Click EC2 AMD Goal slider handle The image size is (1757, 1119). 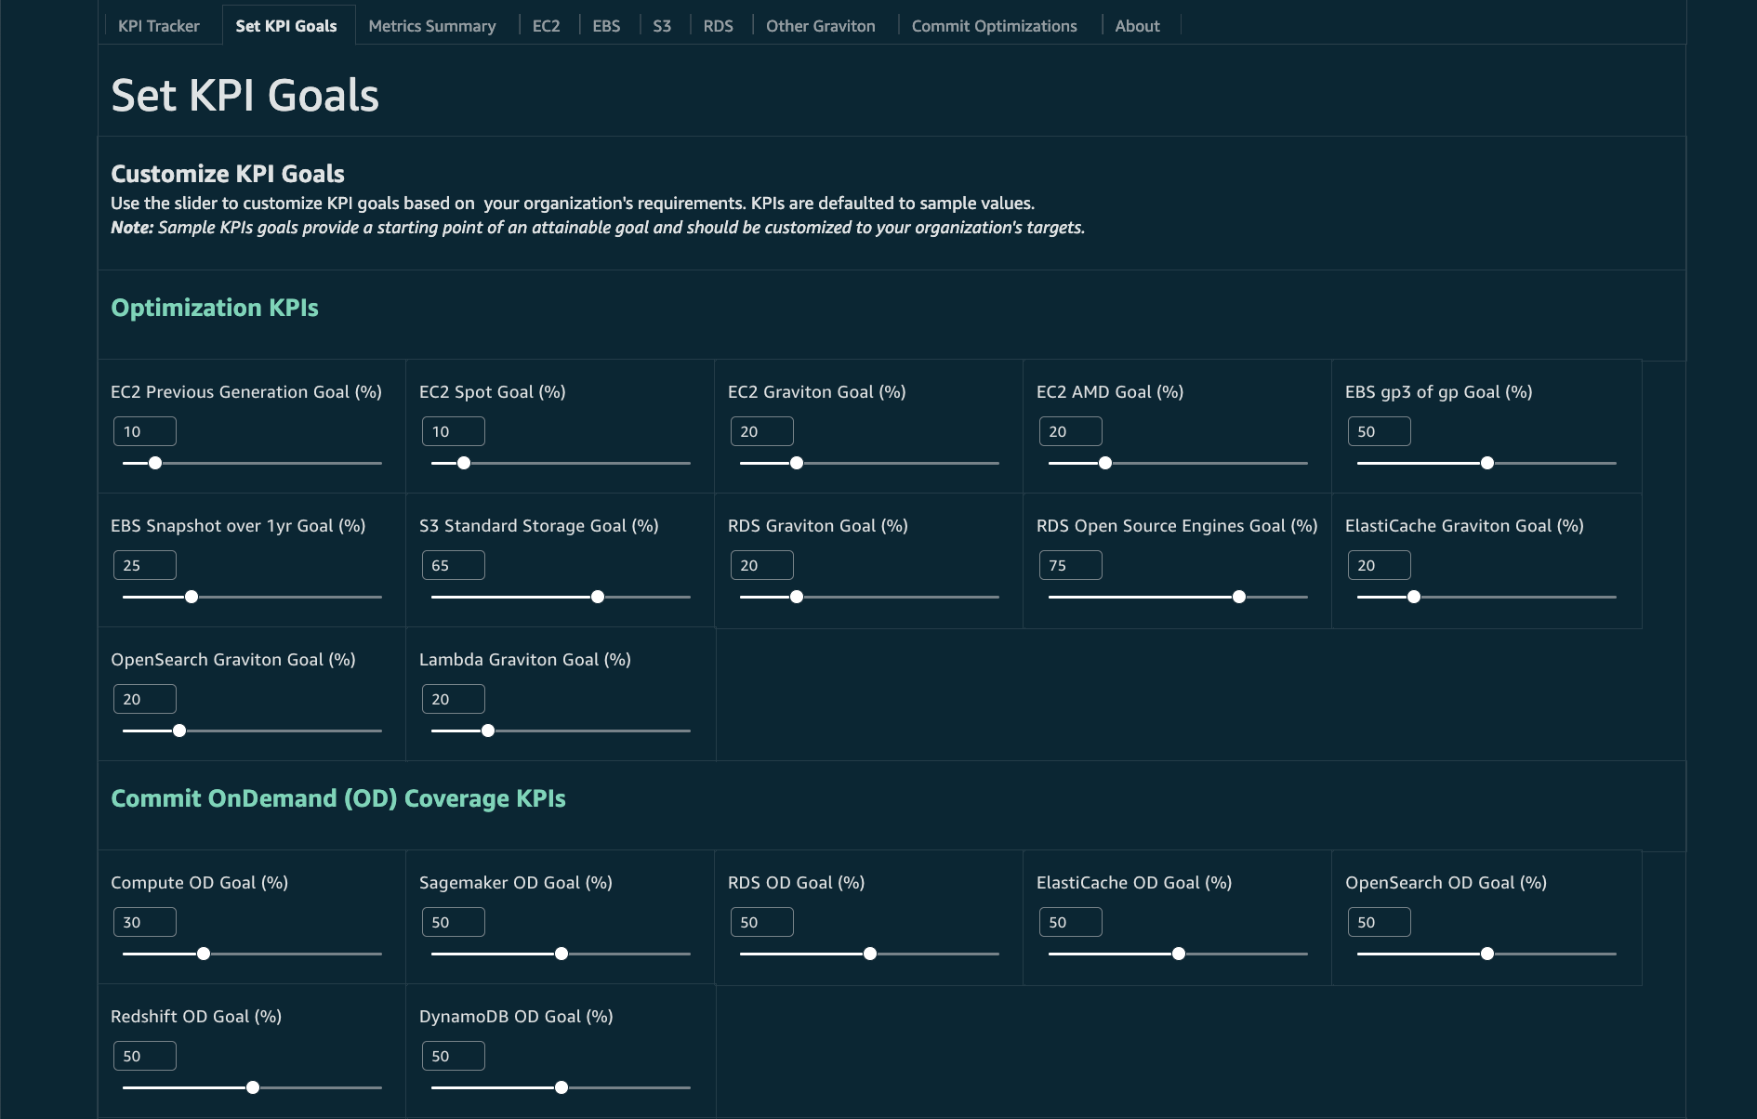point(1105,463)
